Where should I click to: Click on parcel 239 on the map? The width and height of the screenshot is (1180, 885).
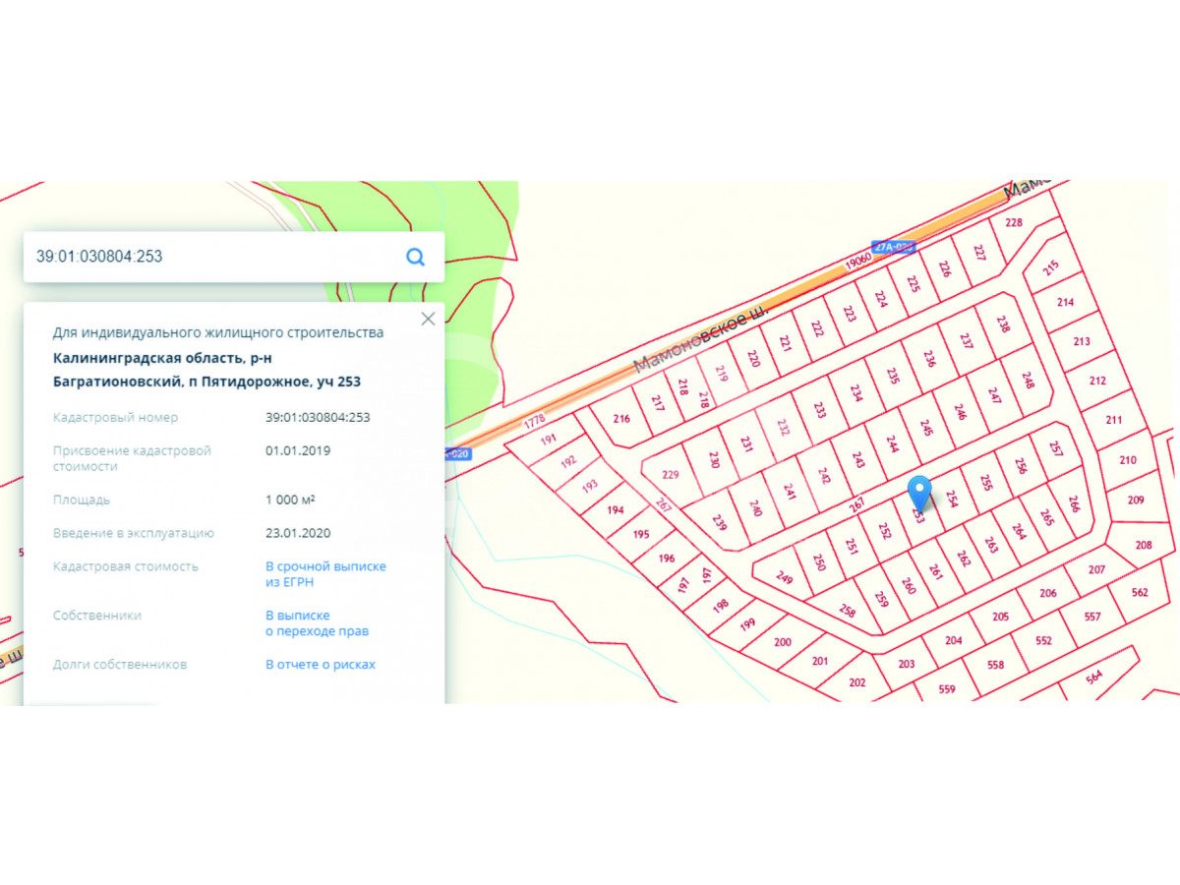(719, 522)
